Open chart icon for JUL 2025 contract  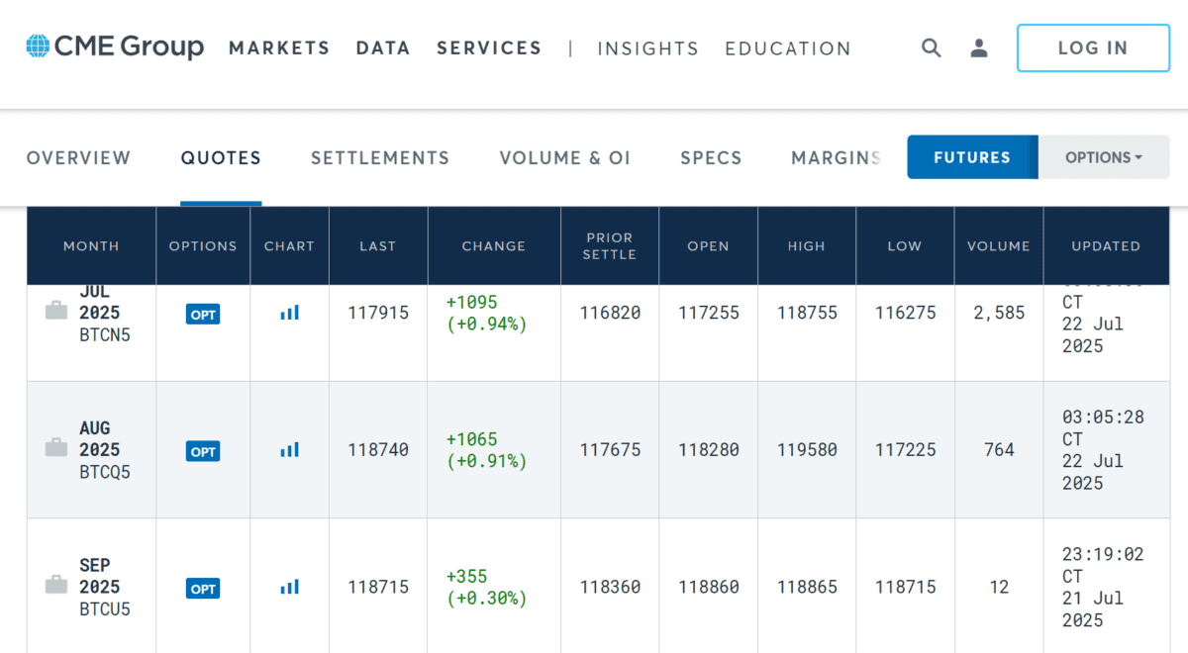point(289,313)
